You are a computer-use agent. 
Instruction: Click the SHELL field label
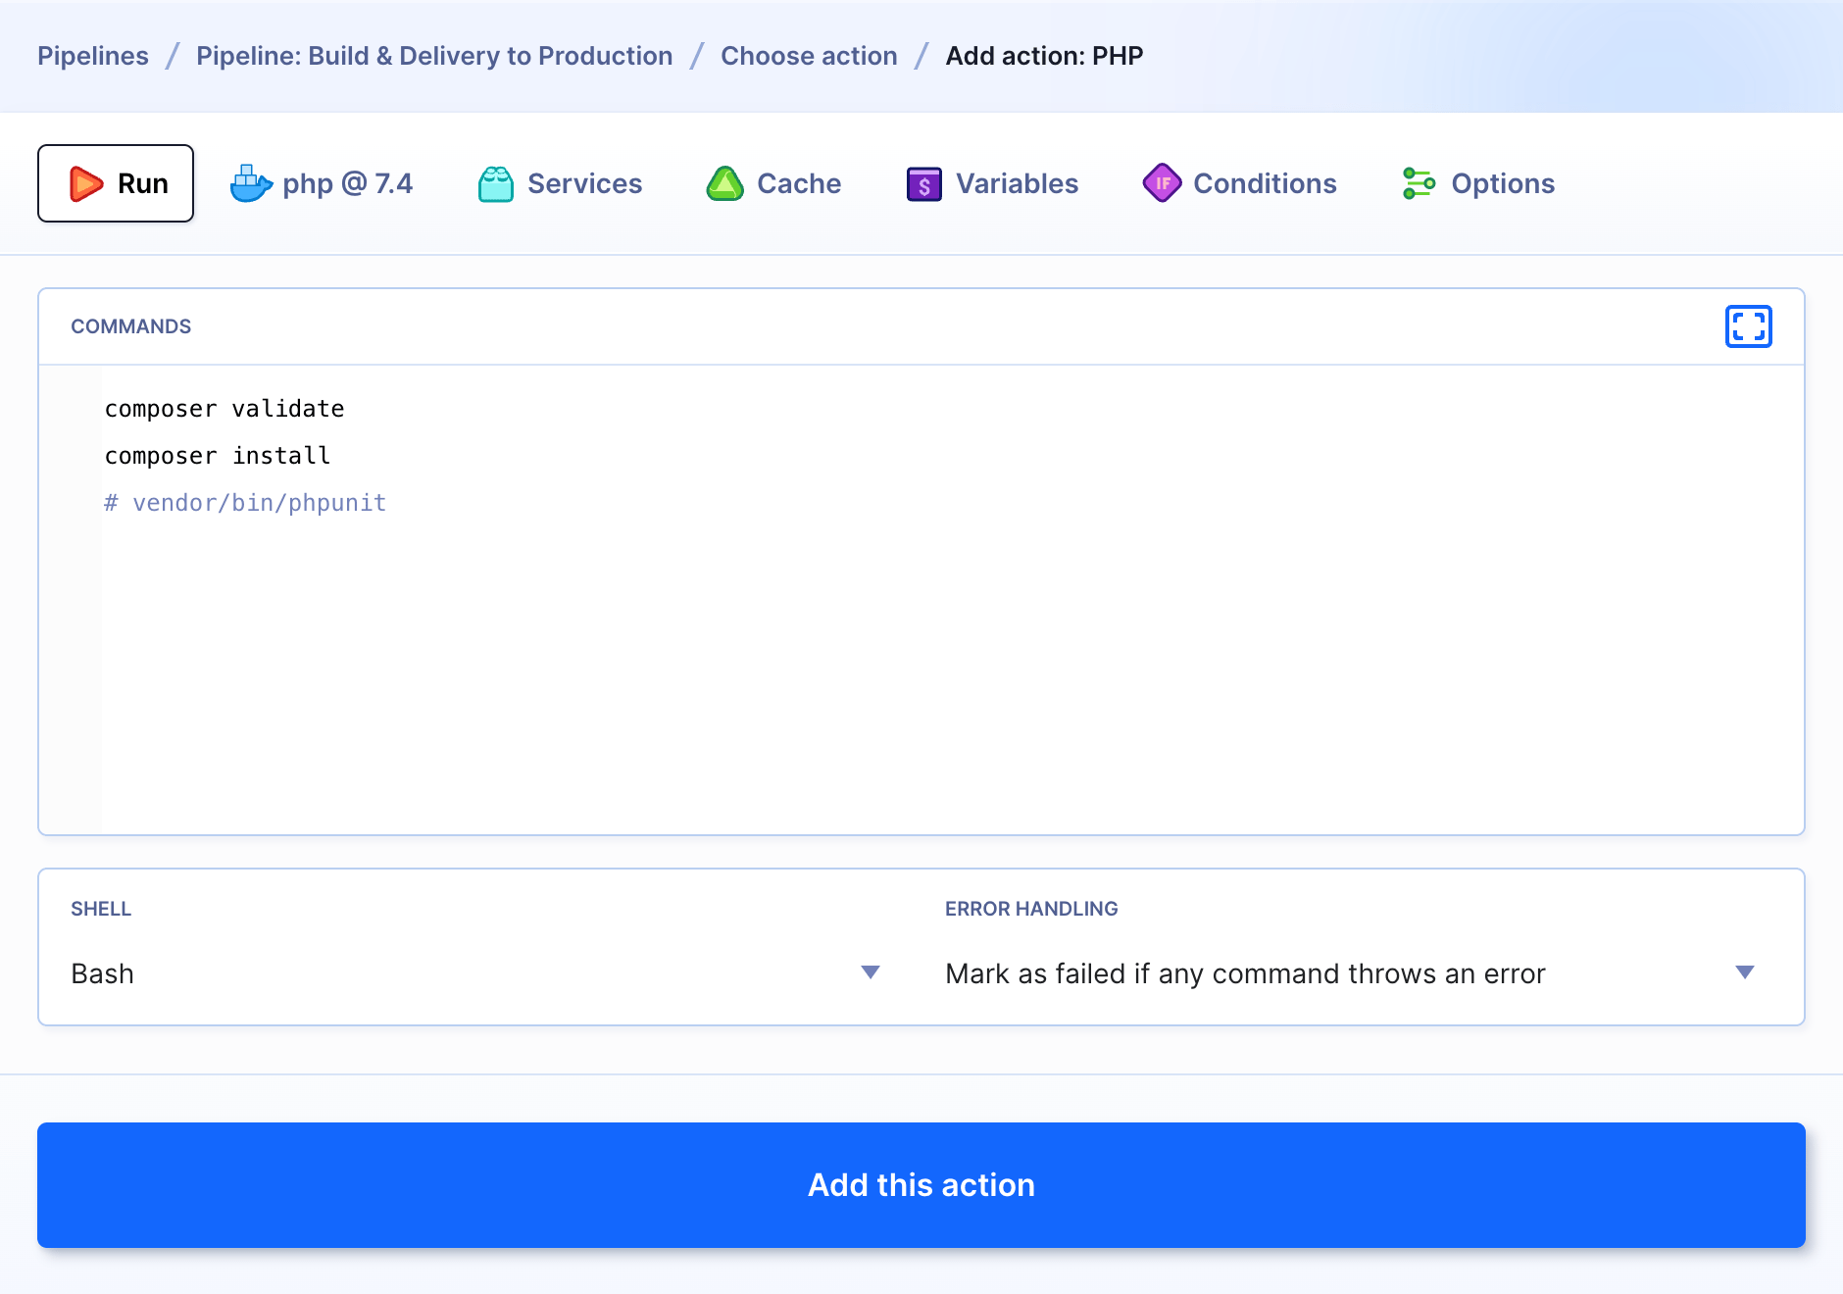101,909
